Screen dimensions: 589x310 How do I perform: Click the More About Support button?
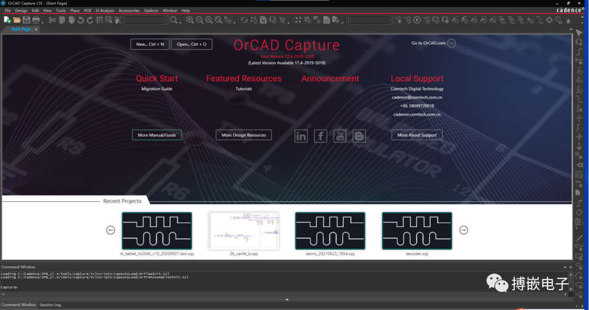click(417, 135)
